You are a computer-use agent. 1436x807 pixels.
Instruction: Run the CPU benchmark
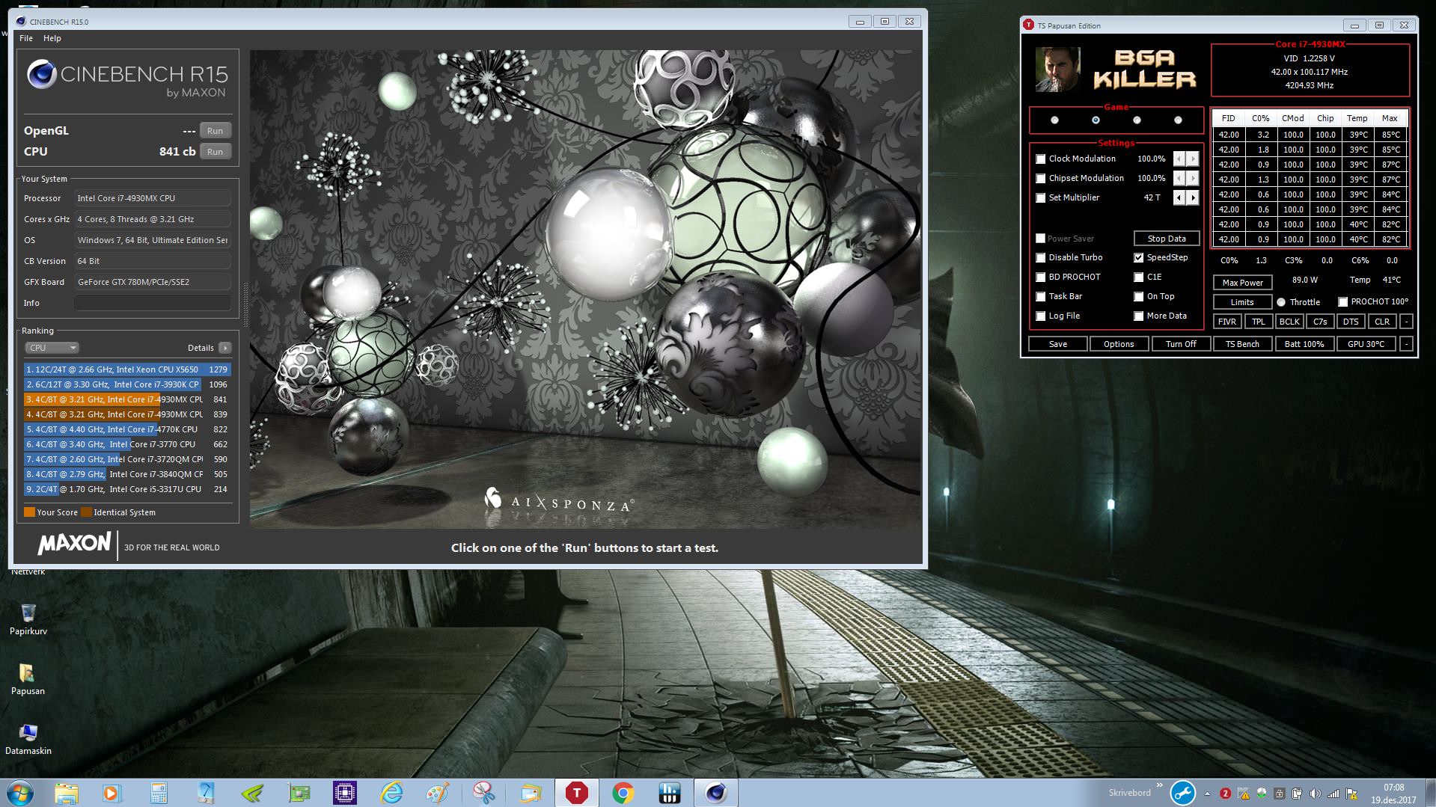coord(215,151)
